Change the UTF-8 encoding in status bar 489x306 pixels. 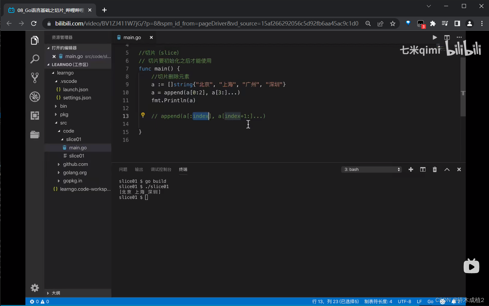click(404, 302)
